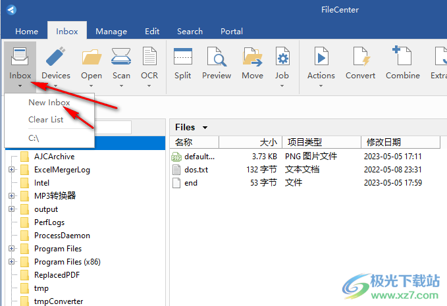Viewport: 447px width, 306px height.
Task: Click the end file icon
Action: click(176, 183)
